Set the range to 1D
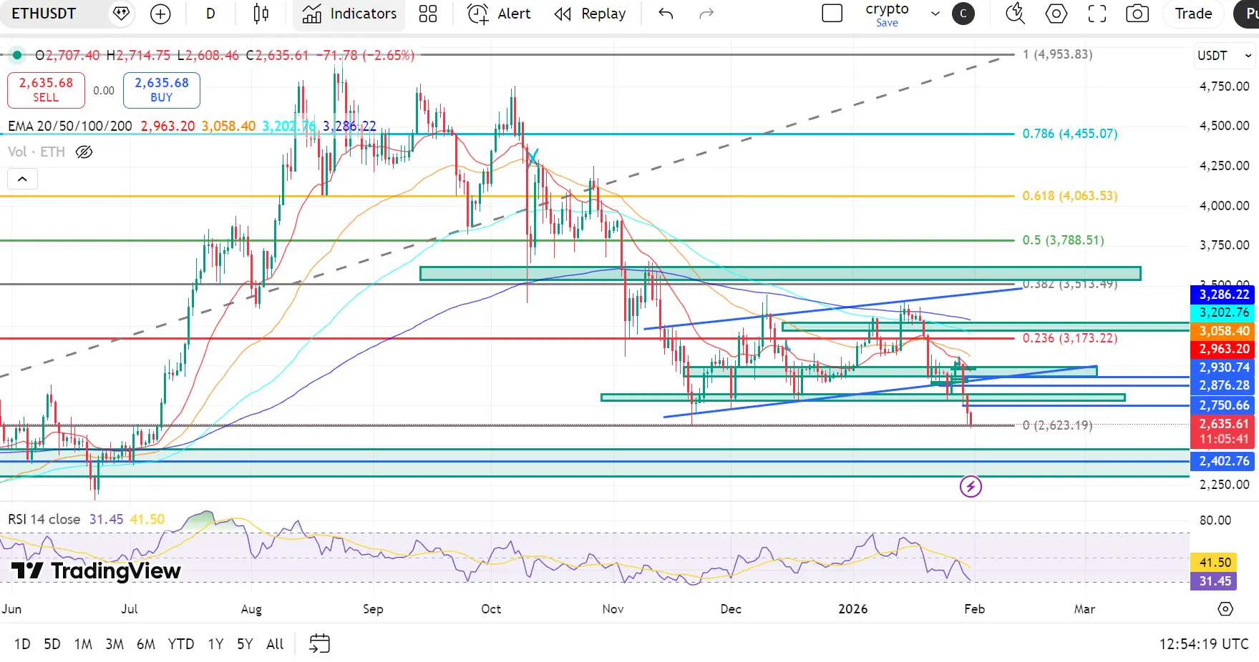This screenshot has height=662, width=1259. (22, 644)
